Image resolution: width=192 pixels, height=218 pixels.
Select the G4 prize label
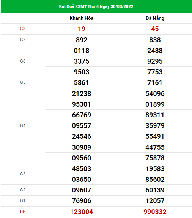(23, 125)
